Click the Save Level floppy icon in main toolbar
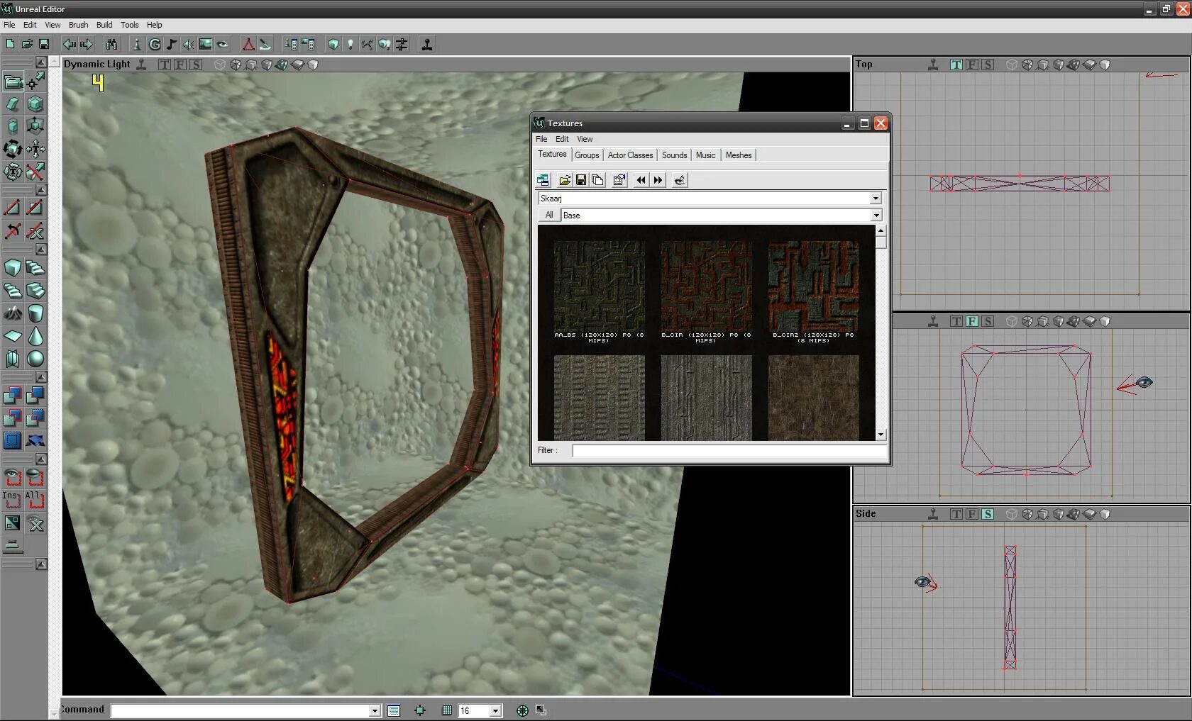 point(44,44)
